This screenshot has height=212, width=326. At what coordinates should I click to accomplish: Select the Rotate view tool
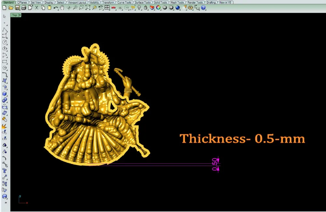pos(68,8)
